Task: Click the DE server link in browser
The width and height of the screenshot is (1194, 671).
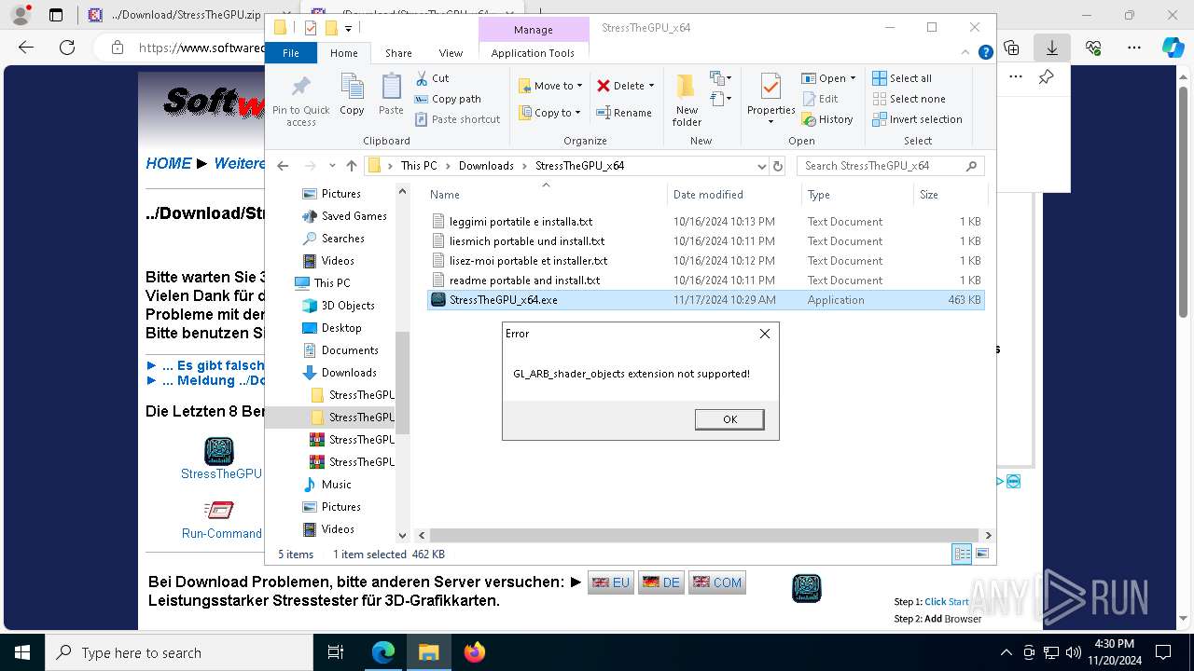Action: 661,582
